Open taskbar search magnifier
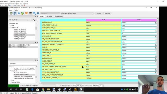The width and height of the screenshot is (167, 94). pos(16,89)
